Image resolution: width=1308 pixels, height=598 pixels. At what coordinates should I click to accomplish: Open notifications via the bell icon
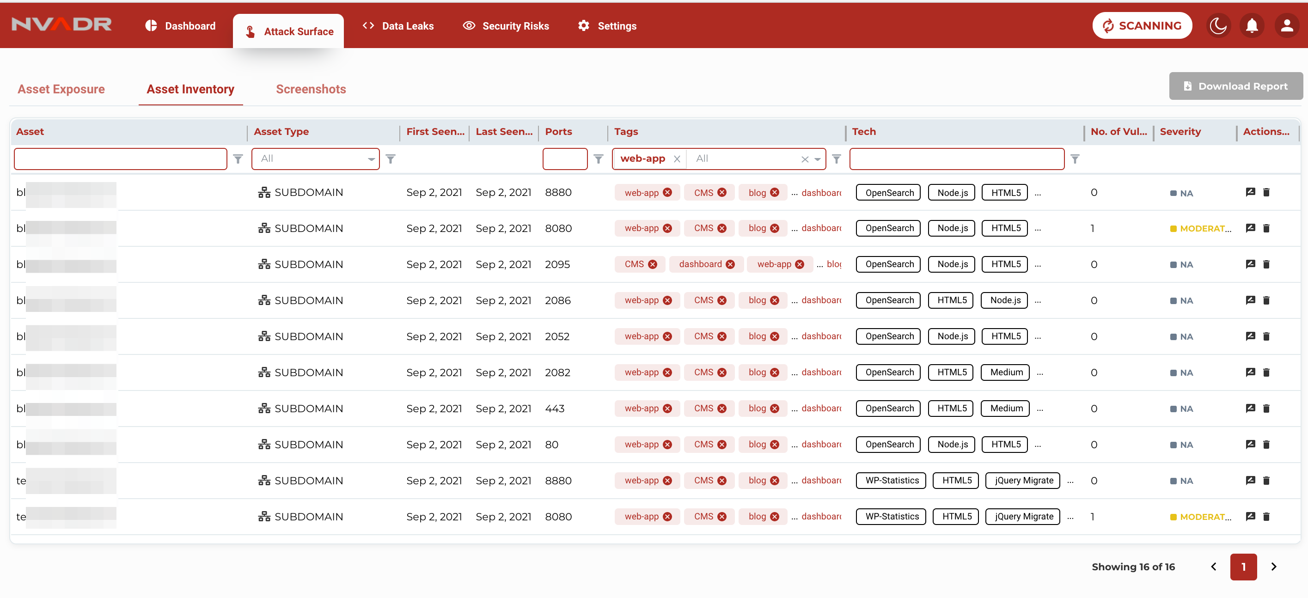(x=1252, y=26)
